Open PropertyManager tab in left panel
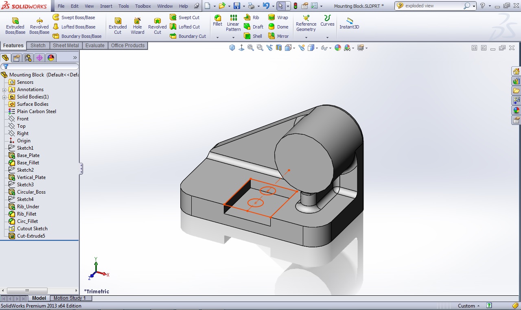 (17, 57)
